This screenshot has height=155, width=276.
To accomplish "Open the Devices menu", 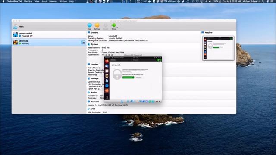I will [x=53, y=1].
